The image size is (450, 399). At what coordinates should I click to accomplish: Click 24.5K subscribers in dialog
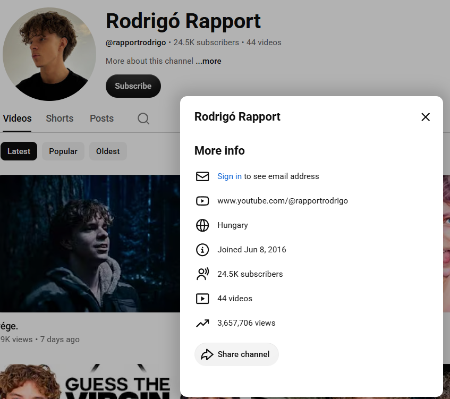(x=250, y=274)
